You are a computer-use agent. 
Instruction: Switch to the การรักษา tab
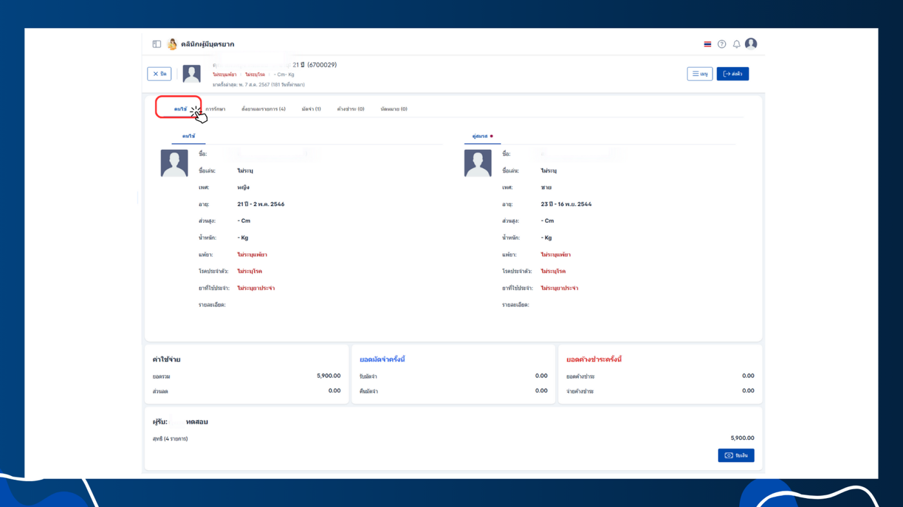(215, 109)
